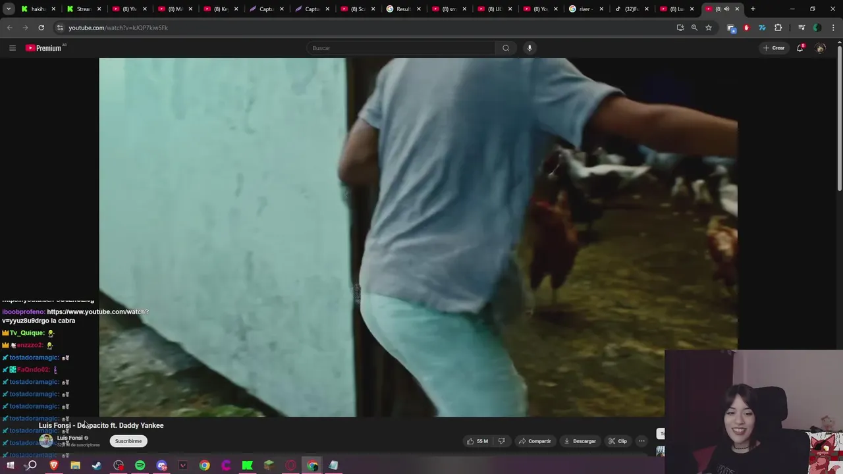Image resolution: width=843 pixels, height=474 pixels.
Task: Switch to the 'Strean' Kick tab
Action: 83,9
